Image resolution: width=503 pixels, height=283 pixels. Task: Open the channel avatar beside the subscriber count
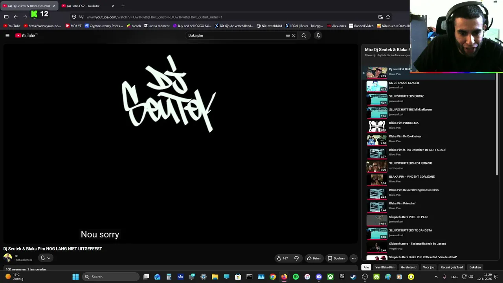(7, 258)
